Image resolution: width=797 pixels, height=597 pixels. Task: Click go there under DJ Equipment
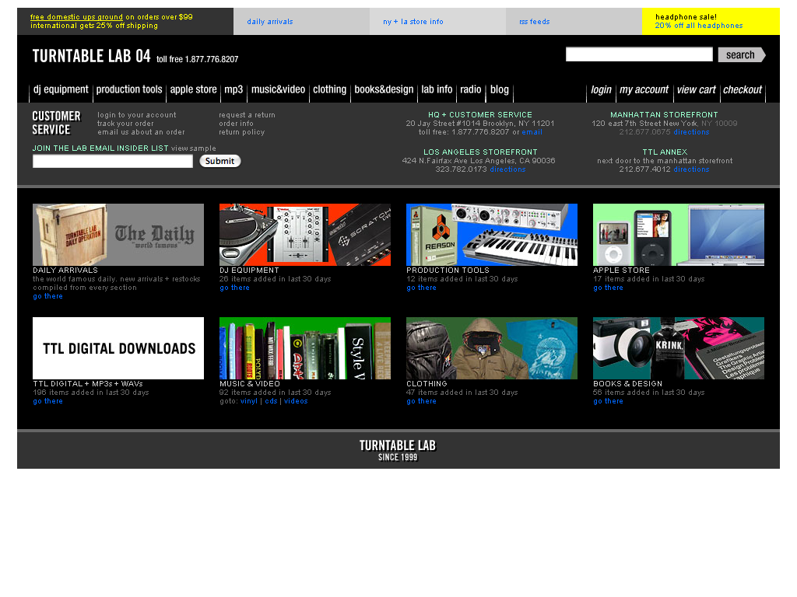(x=234, y=288)
